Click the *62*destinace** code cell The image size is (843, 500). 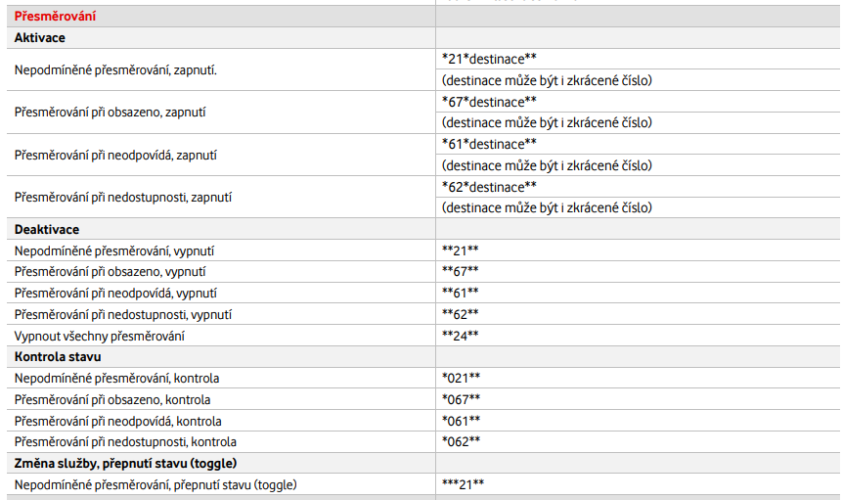[x=489, y=187]
